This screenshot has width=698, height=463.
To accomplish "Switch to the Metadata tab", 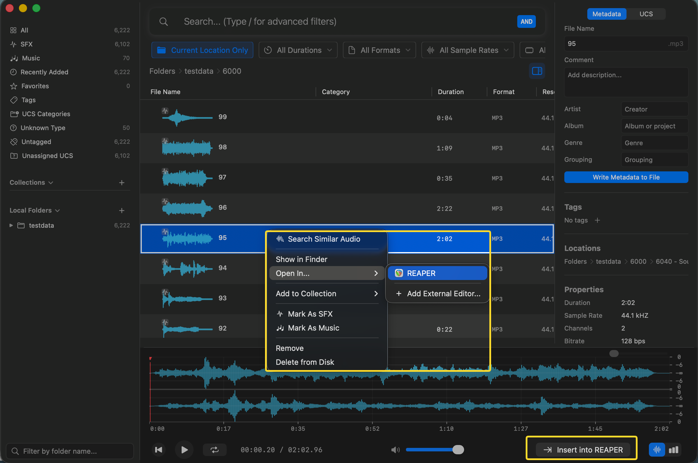I will pyautogui.click(x=606, y=14).
